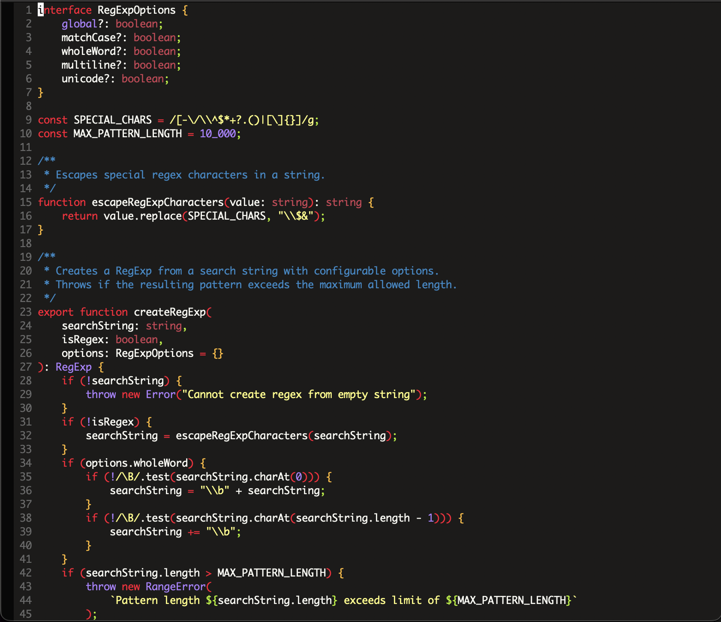
Task: Click 'throw' keyword on line 29
Action: point(101,394)
